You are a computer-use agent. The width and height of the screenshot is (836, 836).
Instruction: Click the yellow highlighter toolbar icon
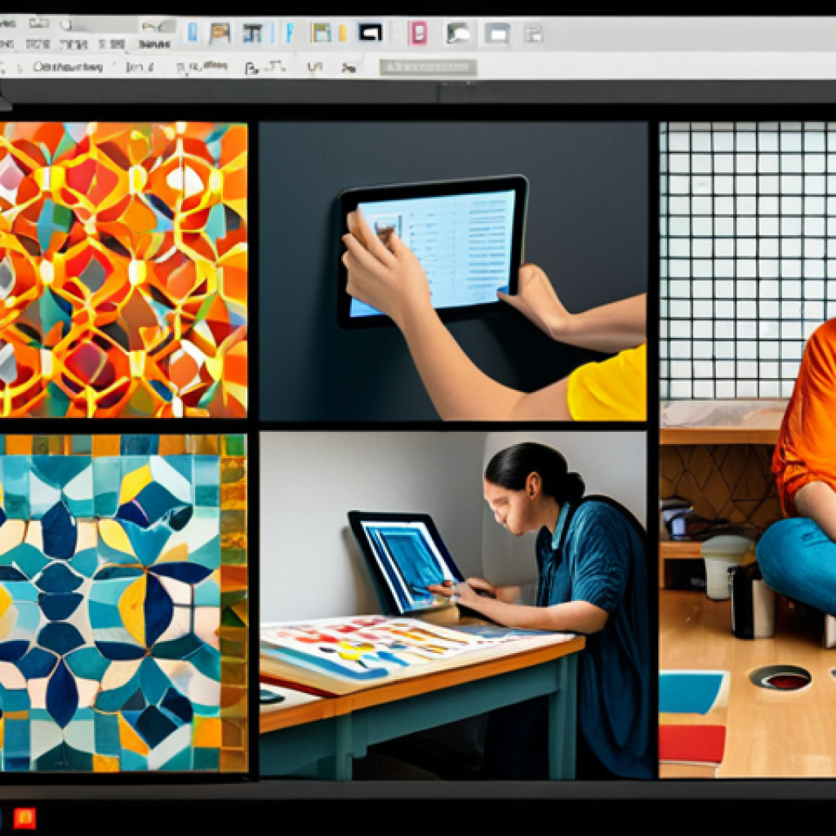pyautogui.click(x=343, y=33)
